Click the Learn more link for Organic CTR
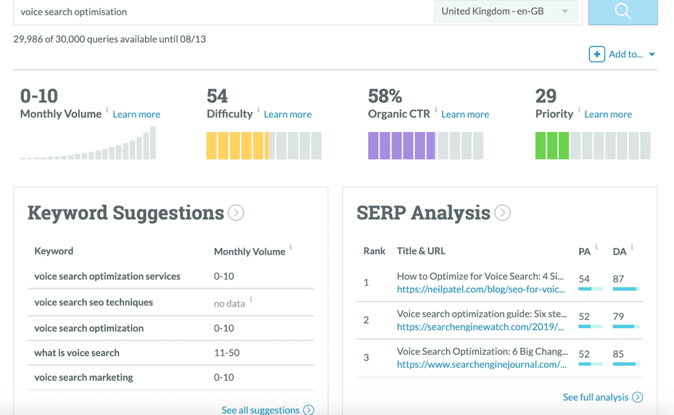 coord(464,114)
